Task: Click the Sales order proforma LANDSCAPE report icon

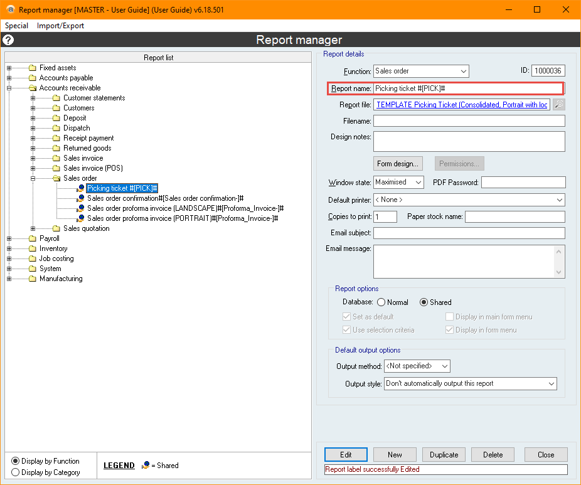Action: point(80,208)
